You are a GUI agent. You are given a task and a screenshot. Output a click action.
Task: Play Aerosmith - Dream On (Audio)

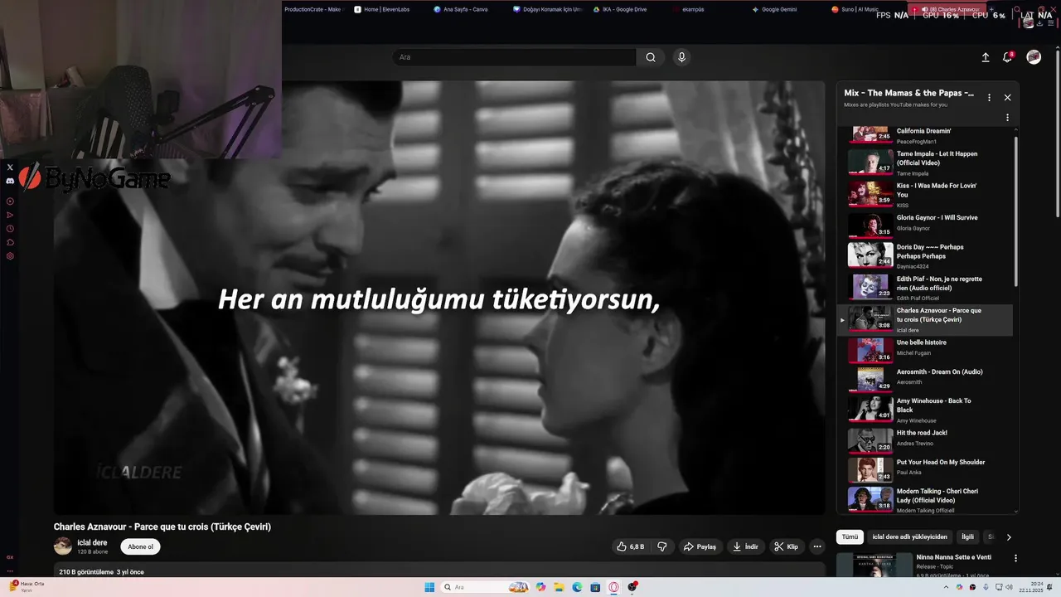(x=925, y=379)
